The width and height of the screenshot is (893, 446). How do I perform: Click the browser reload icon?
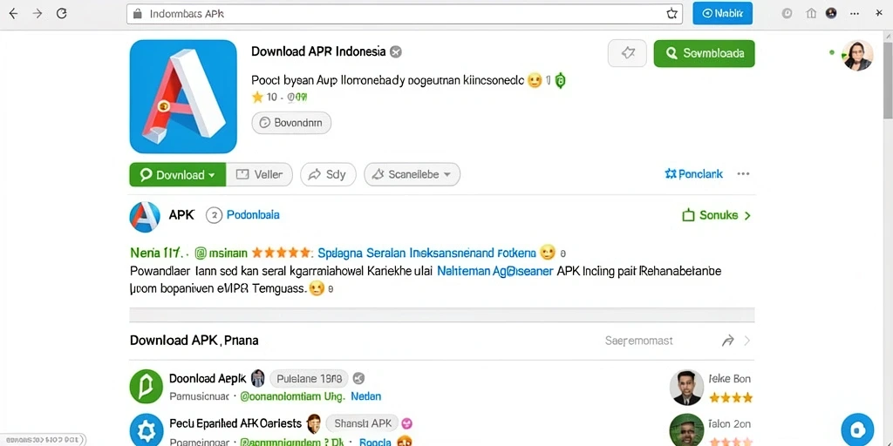click(x=62, y=14)
